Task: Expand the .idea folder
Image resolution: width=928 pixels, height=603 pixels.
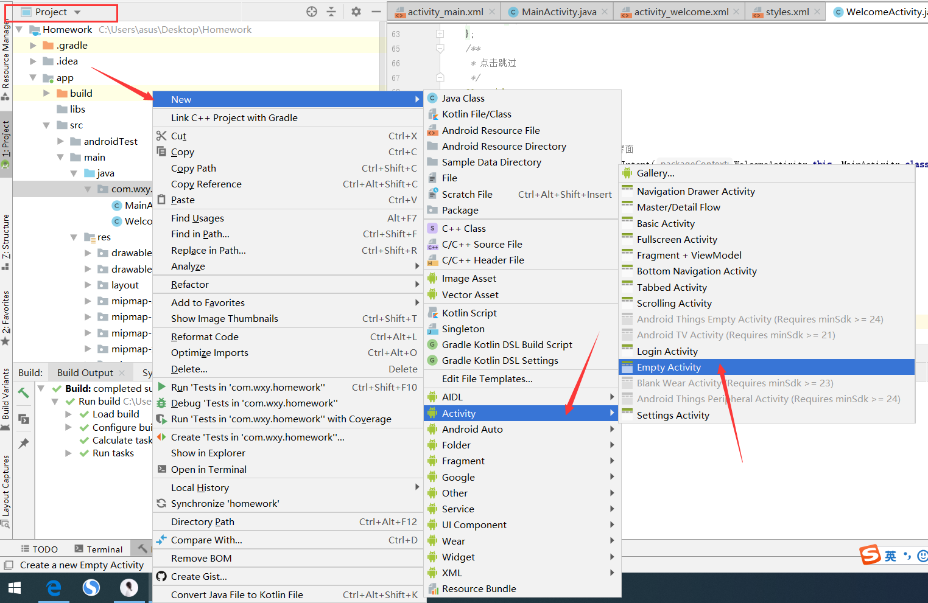Action: [x=33, y=61]
